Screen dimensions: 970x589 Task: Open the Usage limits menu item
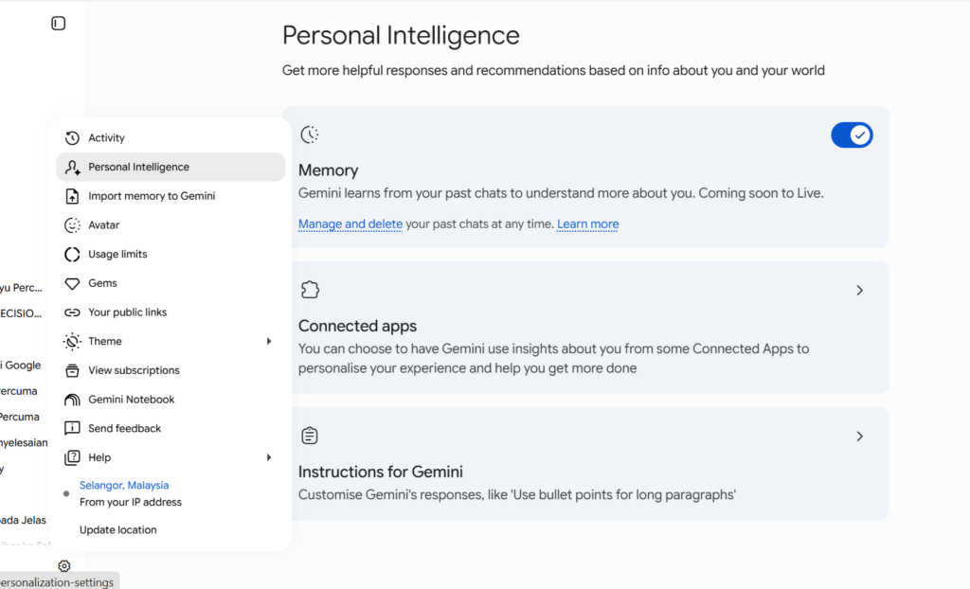[171, 255]
